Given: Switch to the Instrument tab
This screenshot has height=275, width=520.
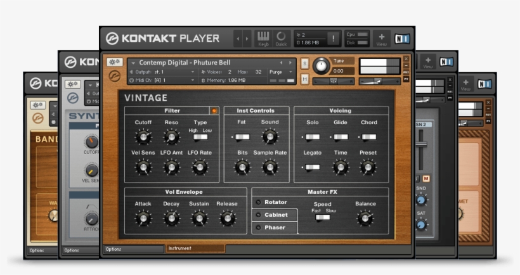Looking at the screenshot, I should [195, 248].
